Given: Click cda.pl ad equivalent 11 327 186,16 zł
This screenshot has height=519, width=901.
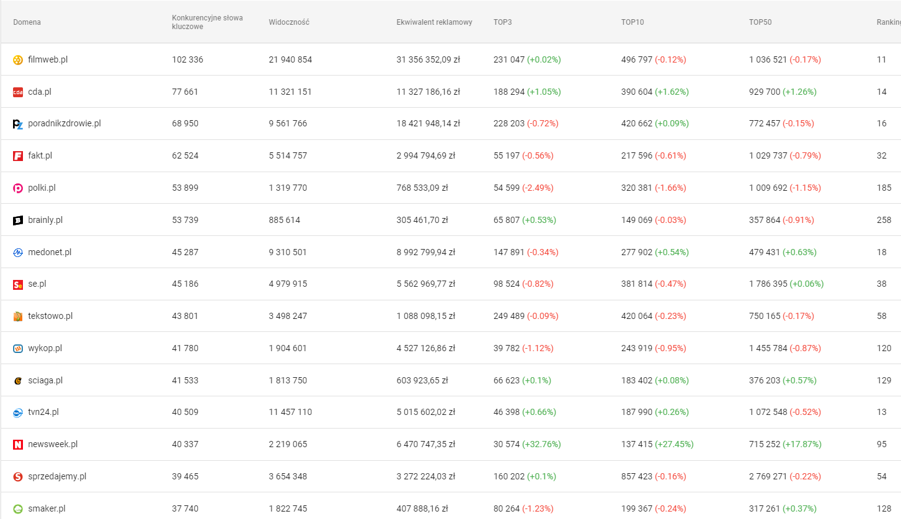Looking at the screenshot, I should tap(428, 92).
